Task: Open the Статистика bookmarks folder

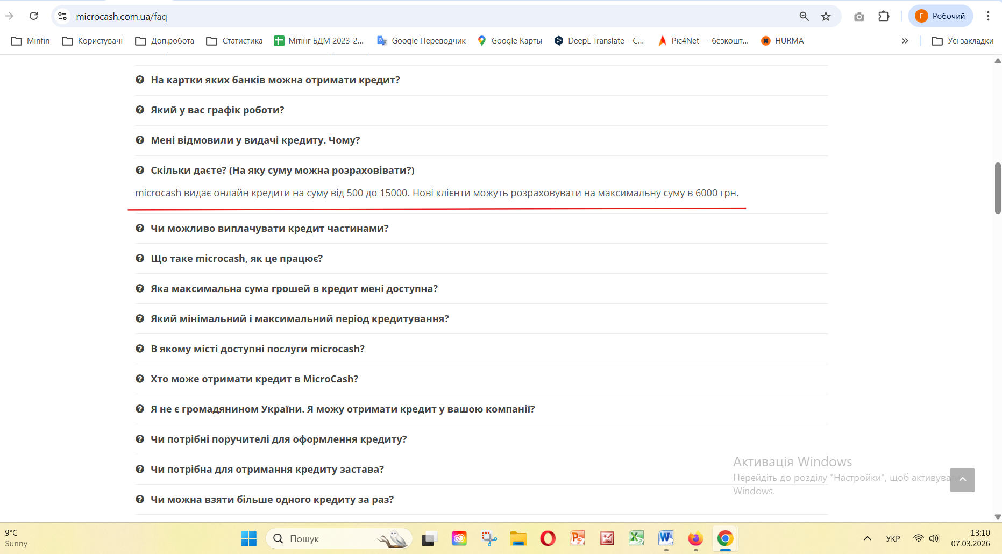Action: pyautogui.click(x=234, y=41)
